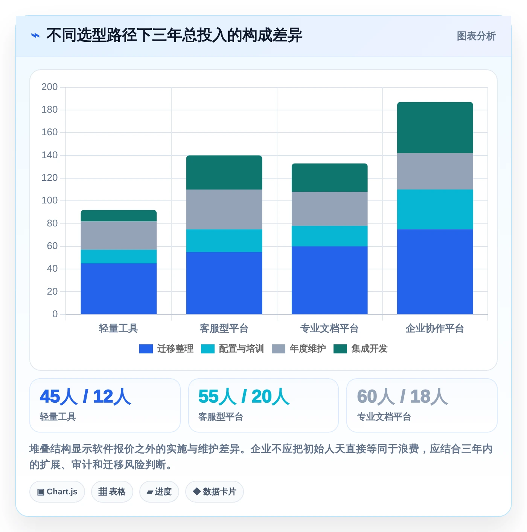Toggle the 集成开发 legend color box
Viewport: 527px width, 532px height.
(x=340, y=349)
